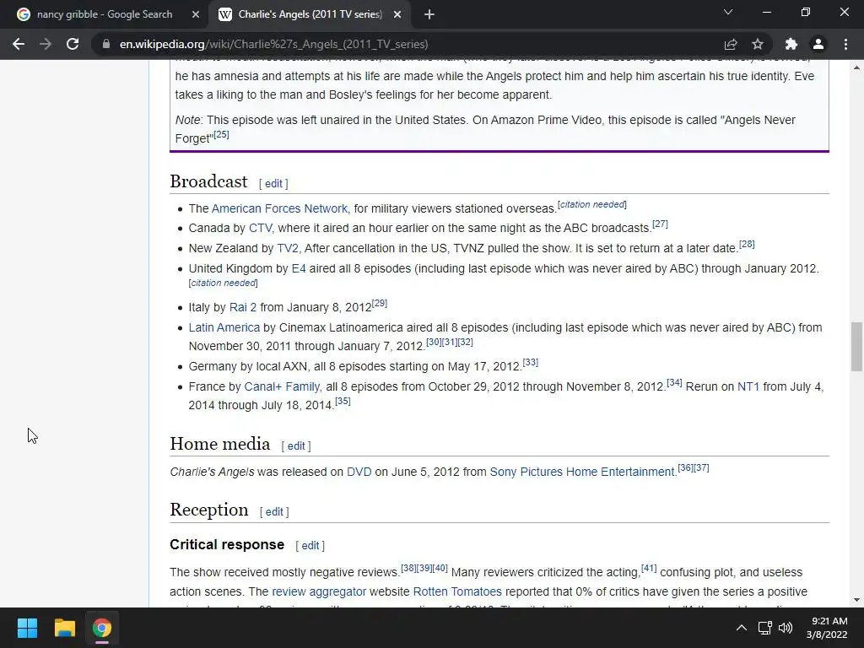Click the page vertical scrollbar thumb
Image resolution: width=864 pixels, height=648 pixels.
[x=856, y=347]
